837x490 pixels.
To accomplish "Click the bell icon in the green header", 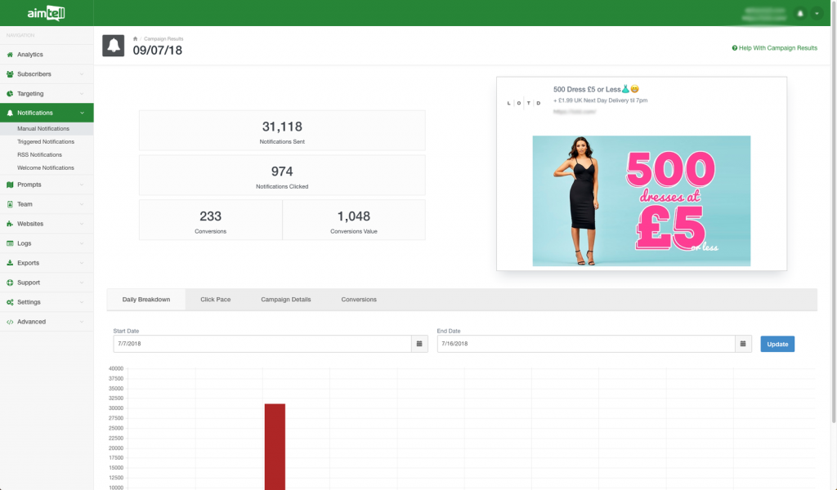I will pos(799,13).
